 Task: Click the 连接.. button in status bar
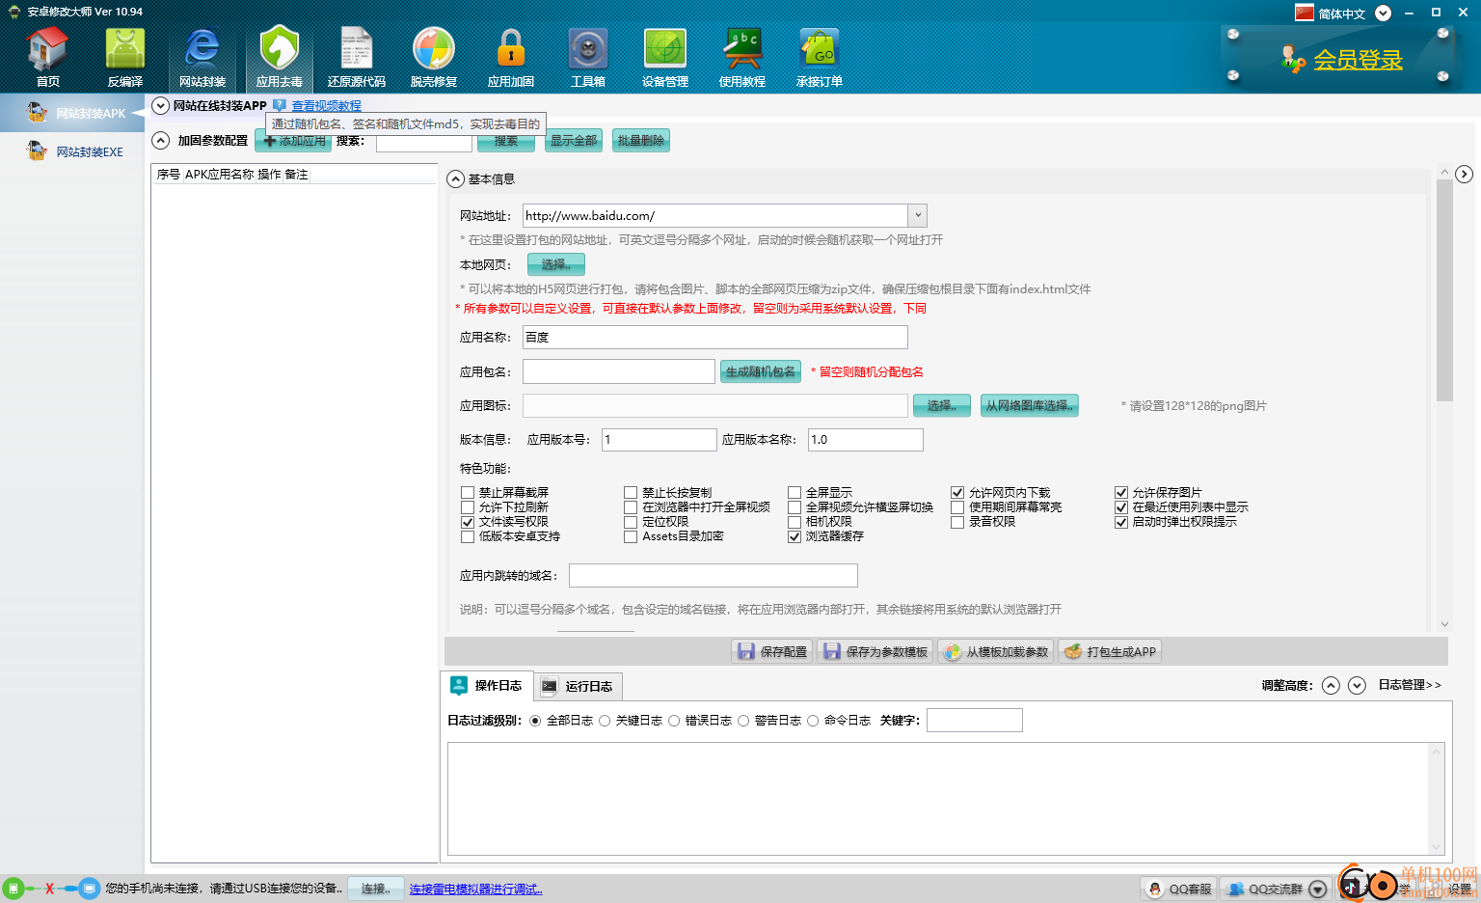[376, 889]
